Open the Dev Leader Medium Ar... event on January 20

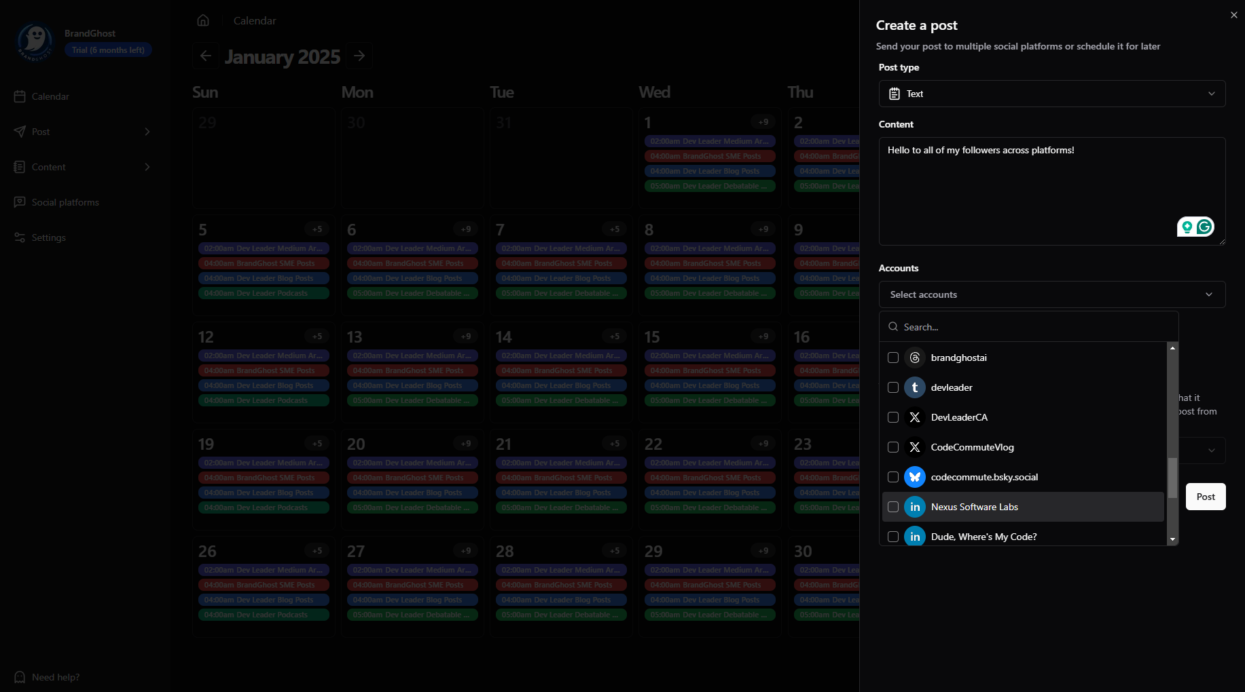click(412, 463)
